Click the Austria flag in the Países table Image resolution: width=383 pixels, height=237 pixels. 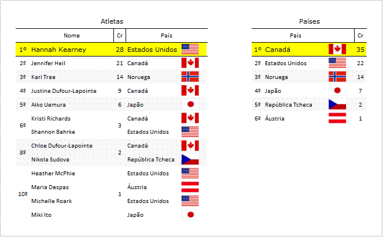pos(337,118)
